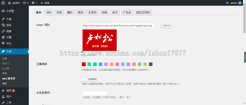Click the chain link icon in the sidebar
This screenshot has width=246, height=105.
[x=3, y=31]
